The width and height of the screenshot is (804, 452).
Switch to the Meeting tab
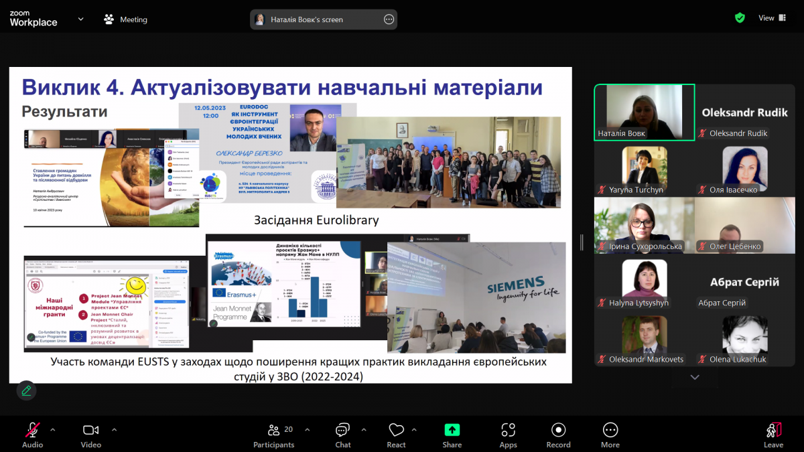125,19
